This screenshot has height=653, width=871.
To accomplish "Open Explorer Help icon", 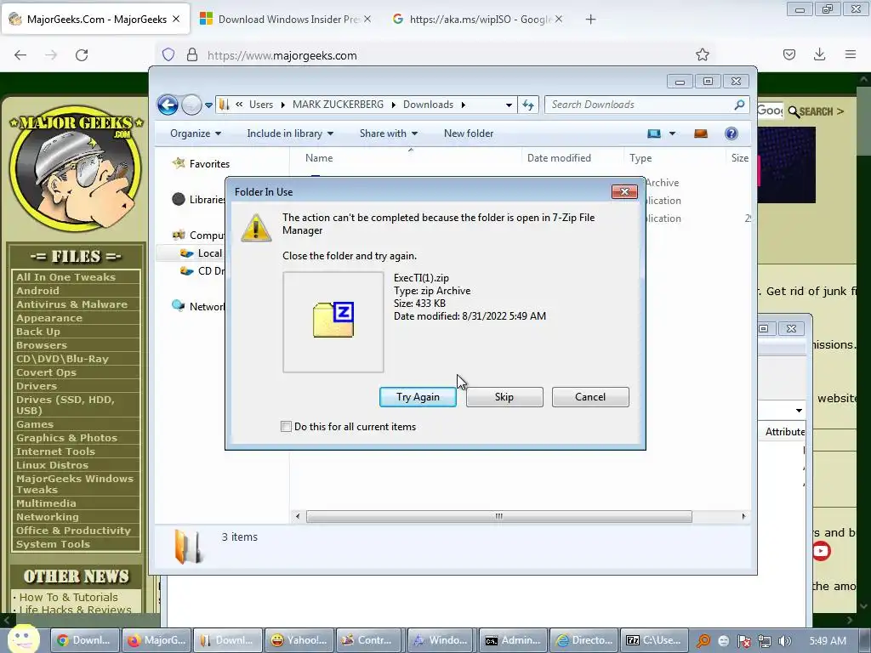I will point(732,133).
